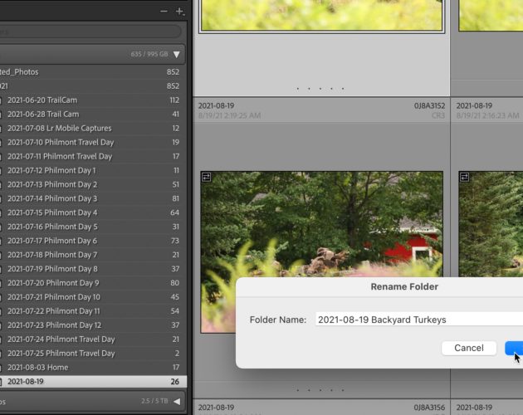Click the file name 0J8A3156
This screenshot has width=523, height=415.
429,408
